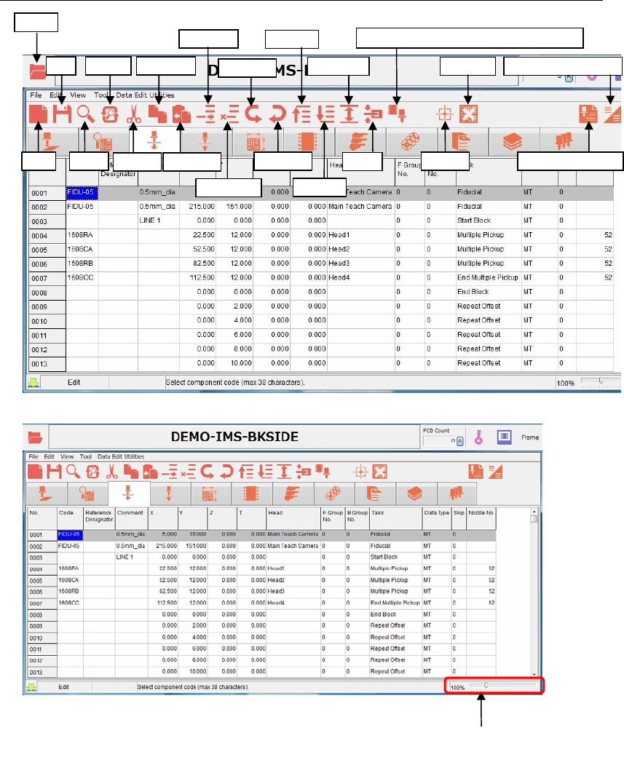
Task: Click the crosshair target icon in the upper annotated window
Action: [x=445, y=114]
